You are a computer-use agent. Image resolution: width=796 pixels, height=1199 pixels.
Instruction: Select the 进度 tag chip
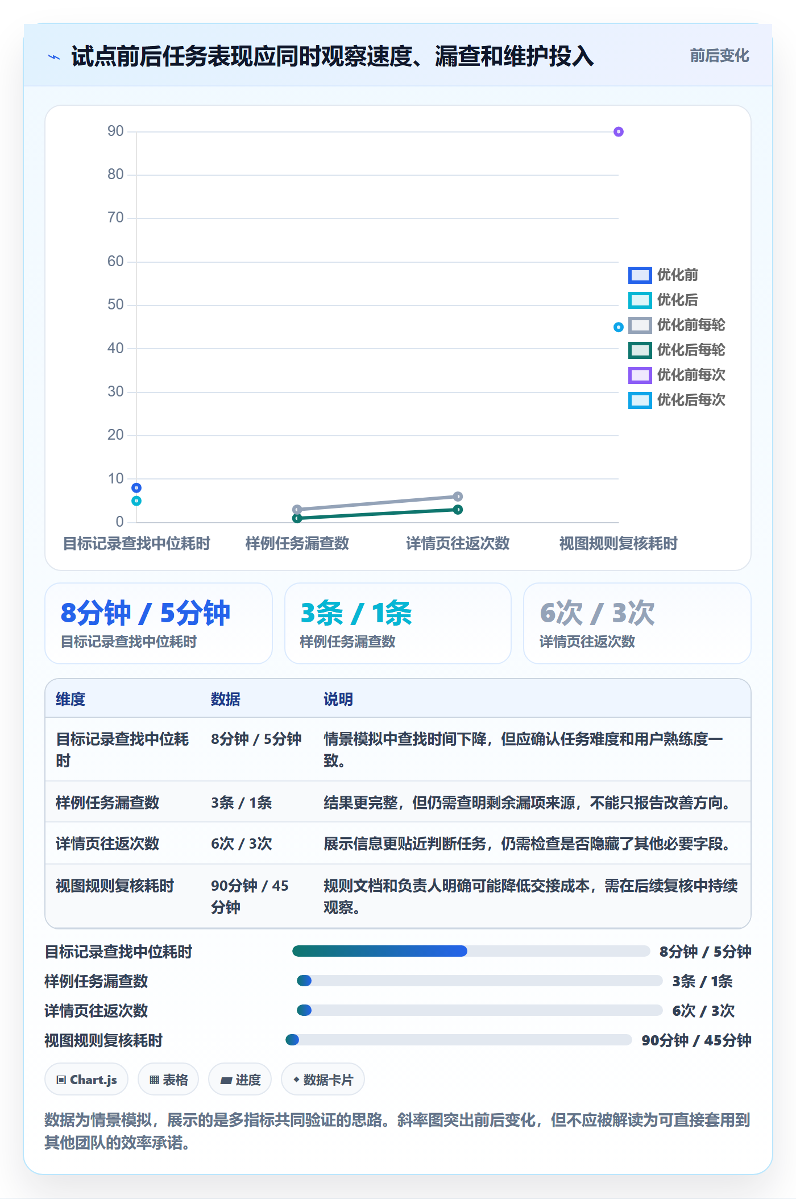click(x=240, y=1080)
